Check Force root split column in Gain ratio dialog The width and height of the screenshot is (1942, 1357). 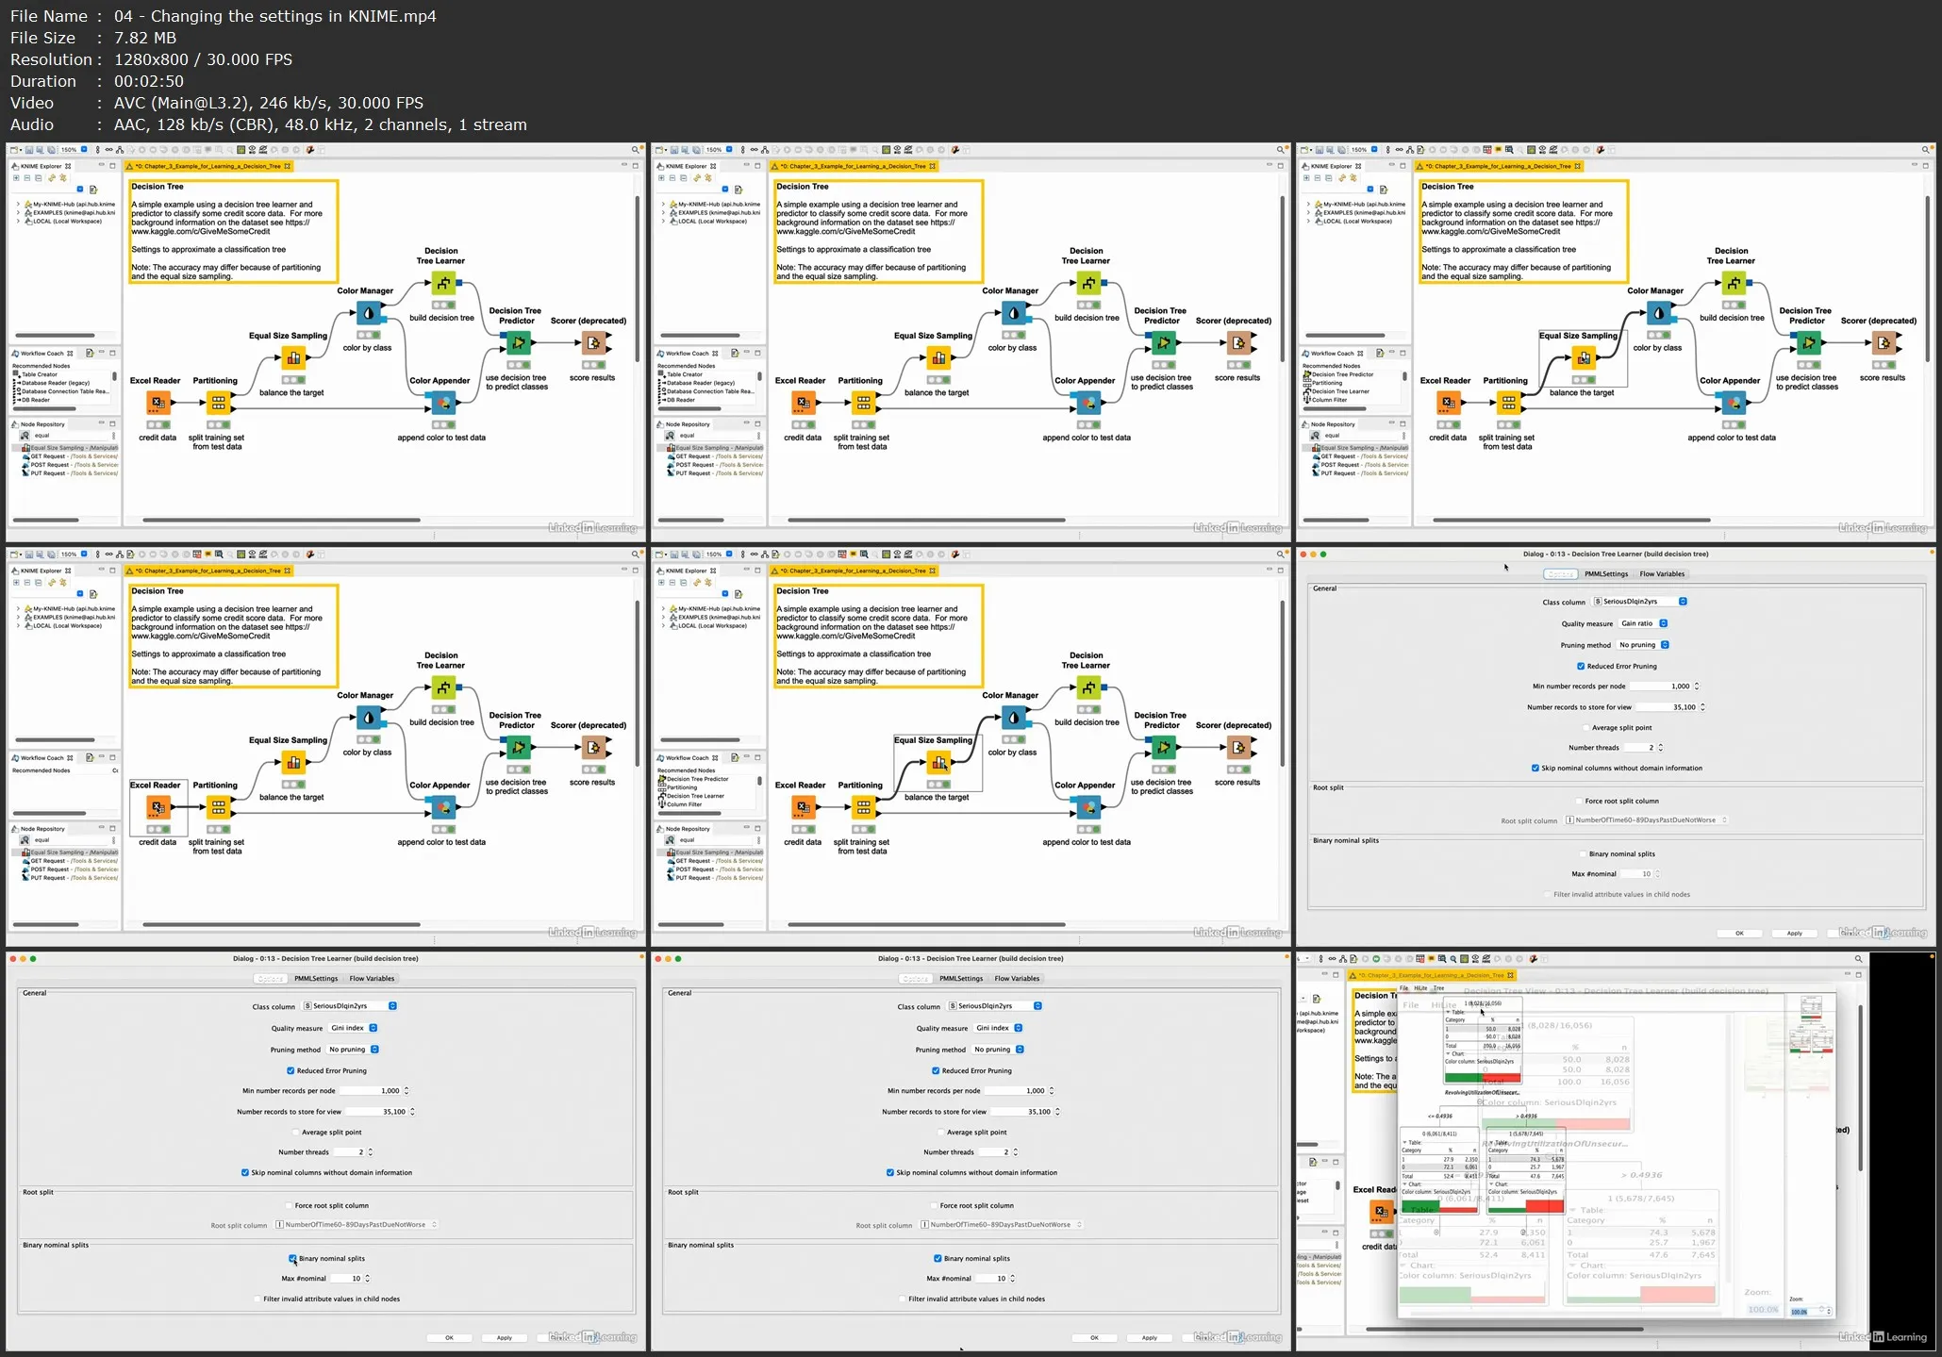tap(1579, 801)
